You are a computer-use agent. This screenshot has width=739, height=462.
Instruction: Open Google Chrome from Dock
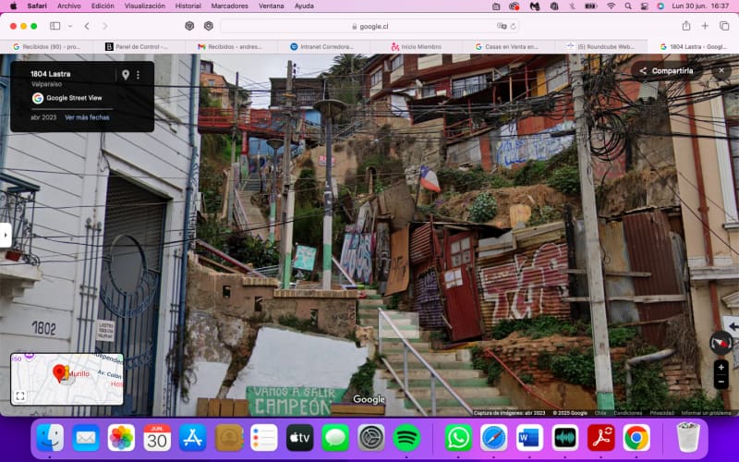[636, 438]
